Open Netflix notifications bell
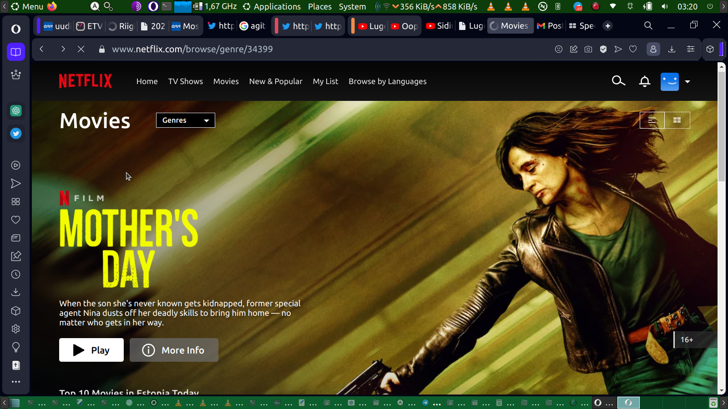728x409 pixels. tap(644, 81)
